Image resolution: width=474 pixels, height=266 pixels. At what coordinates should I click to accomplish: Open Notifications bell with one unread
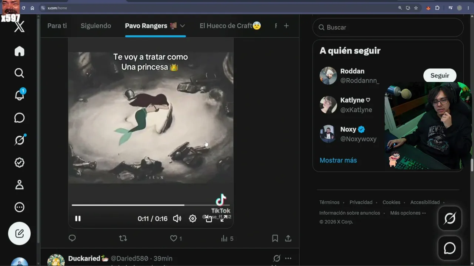[19, 95]
